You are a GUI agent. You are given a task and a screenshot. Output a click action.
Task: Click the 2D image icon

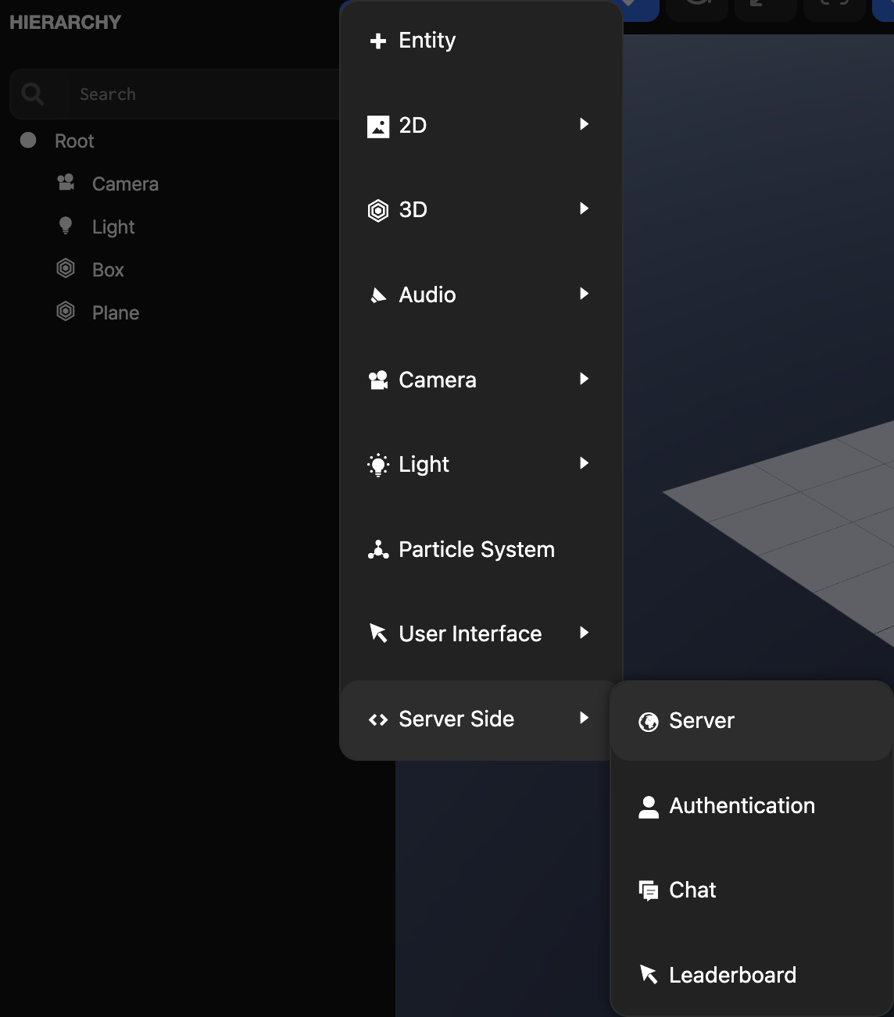coord(378,126)
